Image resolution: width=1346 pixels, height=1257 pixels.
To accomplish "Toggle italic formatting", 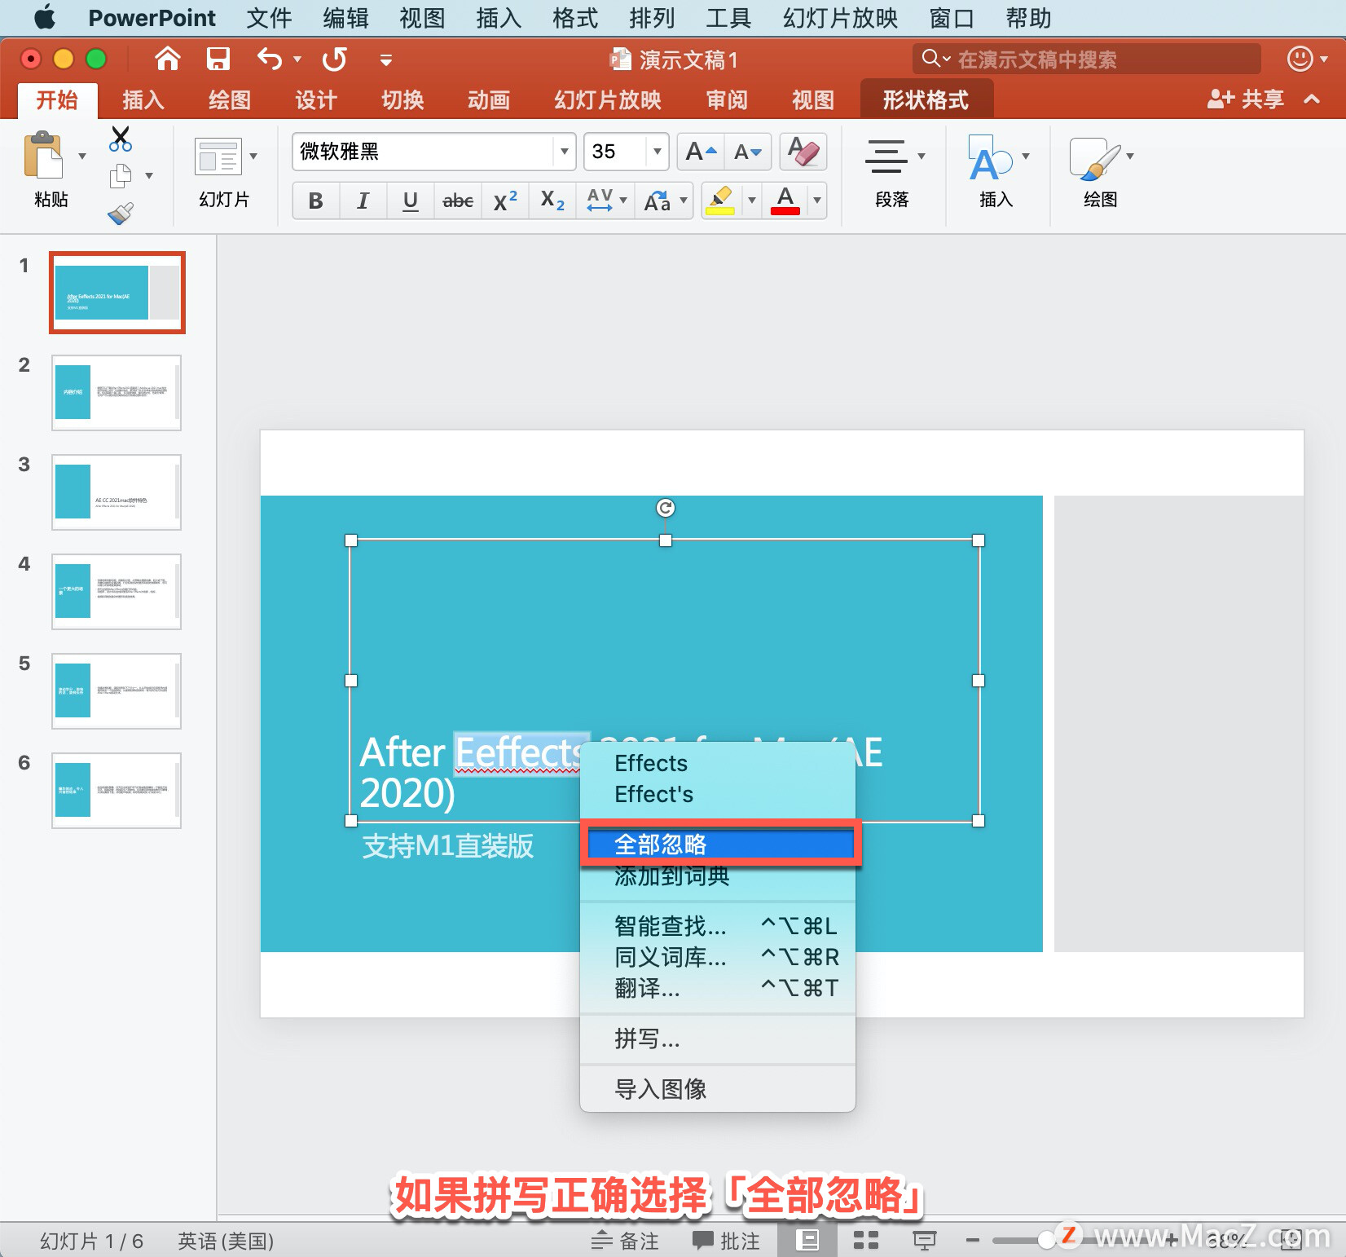I will point(363,201).
